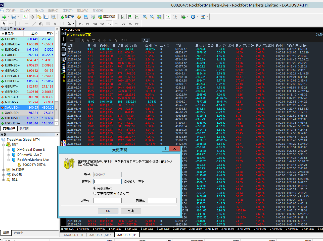Viewport: 323px width, 241px height.
Task: Expand the XMGlobal-Demo 8 tree node
Action: (x=9, y=150)
